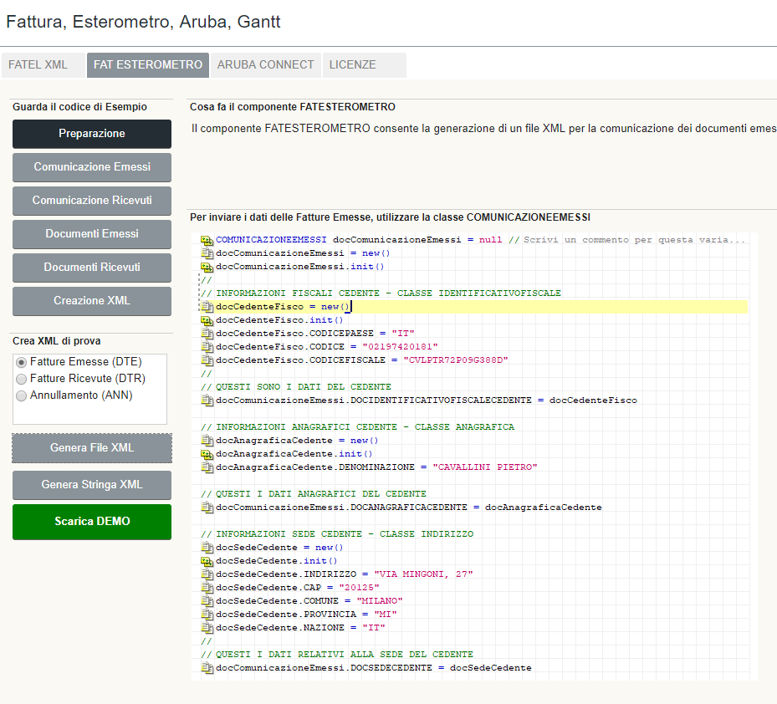The height and width of the screenshot is (704, 777).
Task: Click the Guarda il codice di Esempio heading
Action: click(x=79, y=107)
